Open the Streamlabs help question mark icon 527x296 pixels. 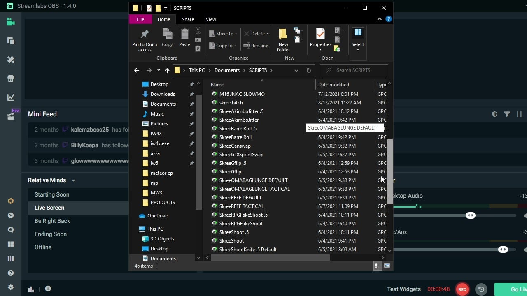[11, 273]
